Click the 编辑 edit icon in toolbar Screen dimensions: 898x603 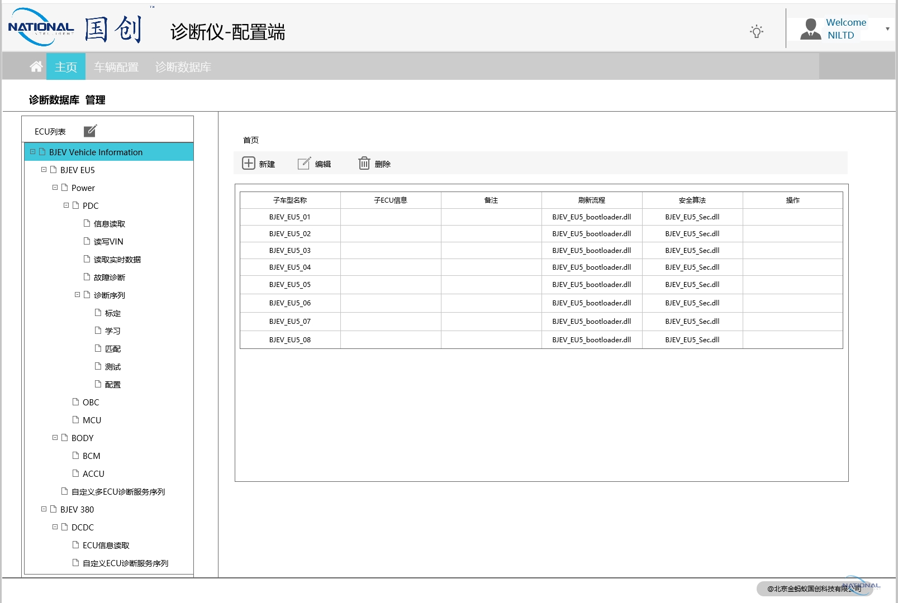pos(304,163)
